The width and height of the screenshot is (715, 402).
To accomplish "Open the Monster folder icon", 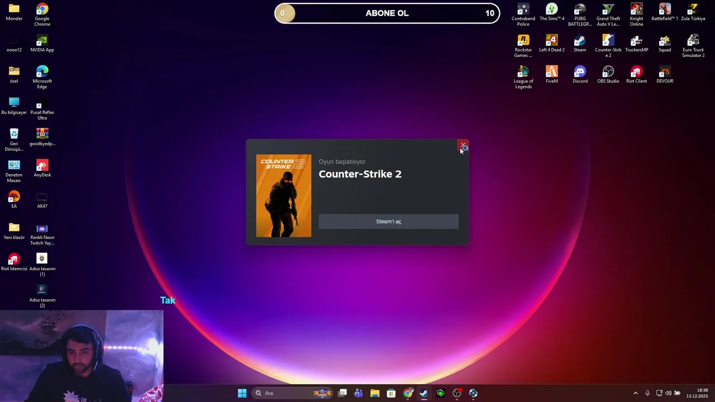I will (14, 12).
